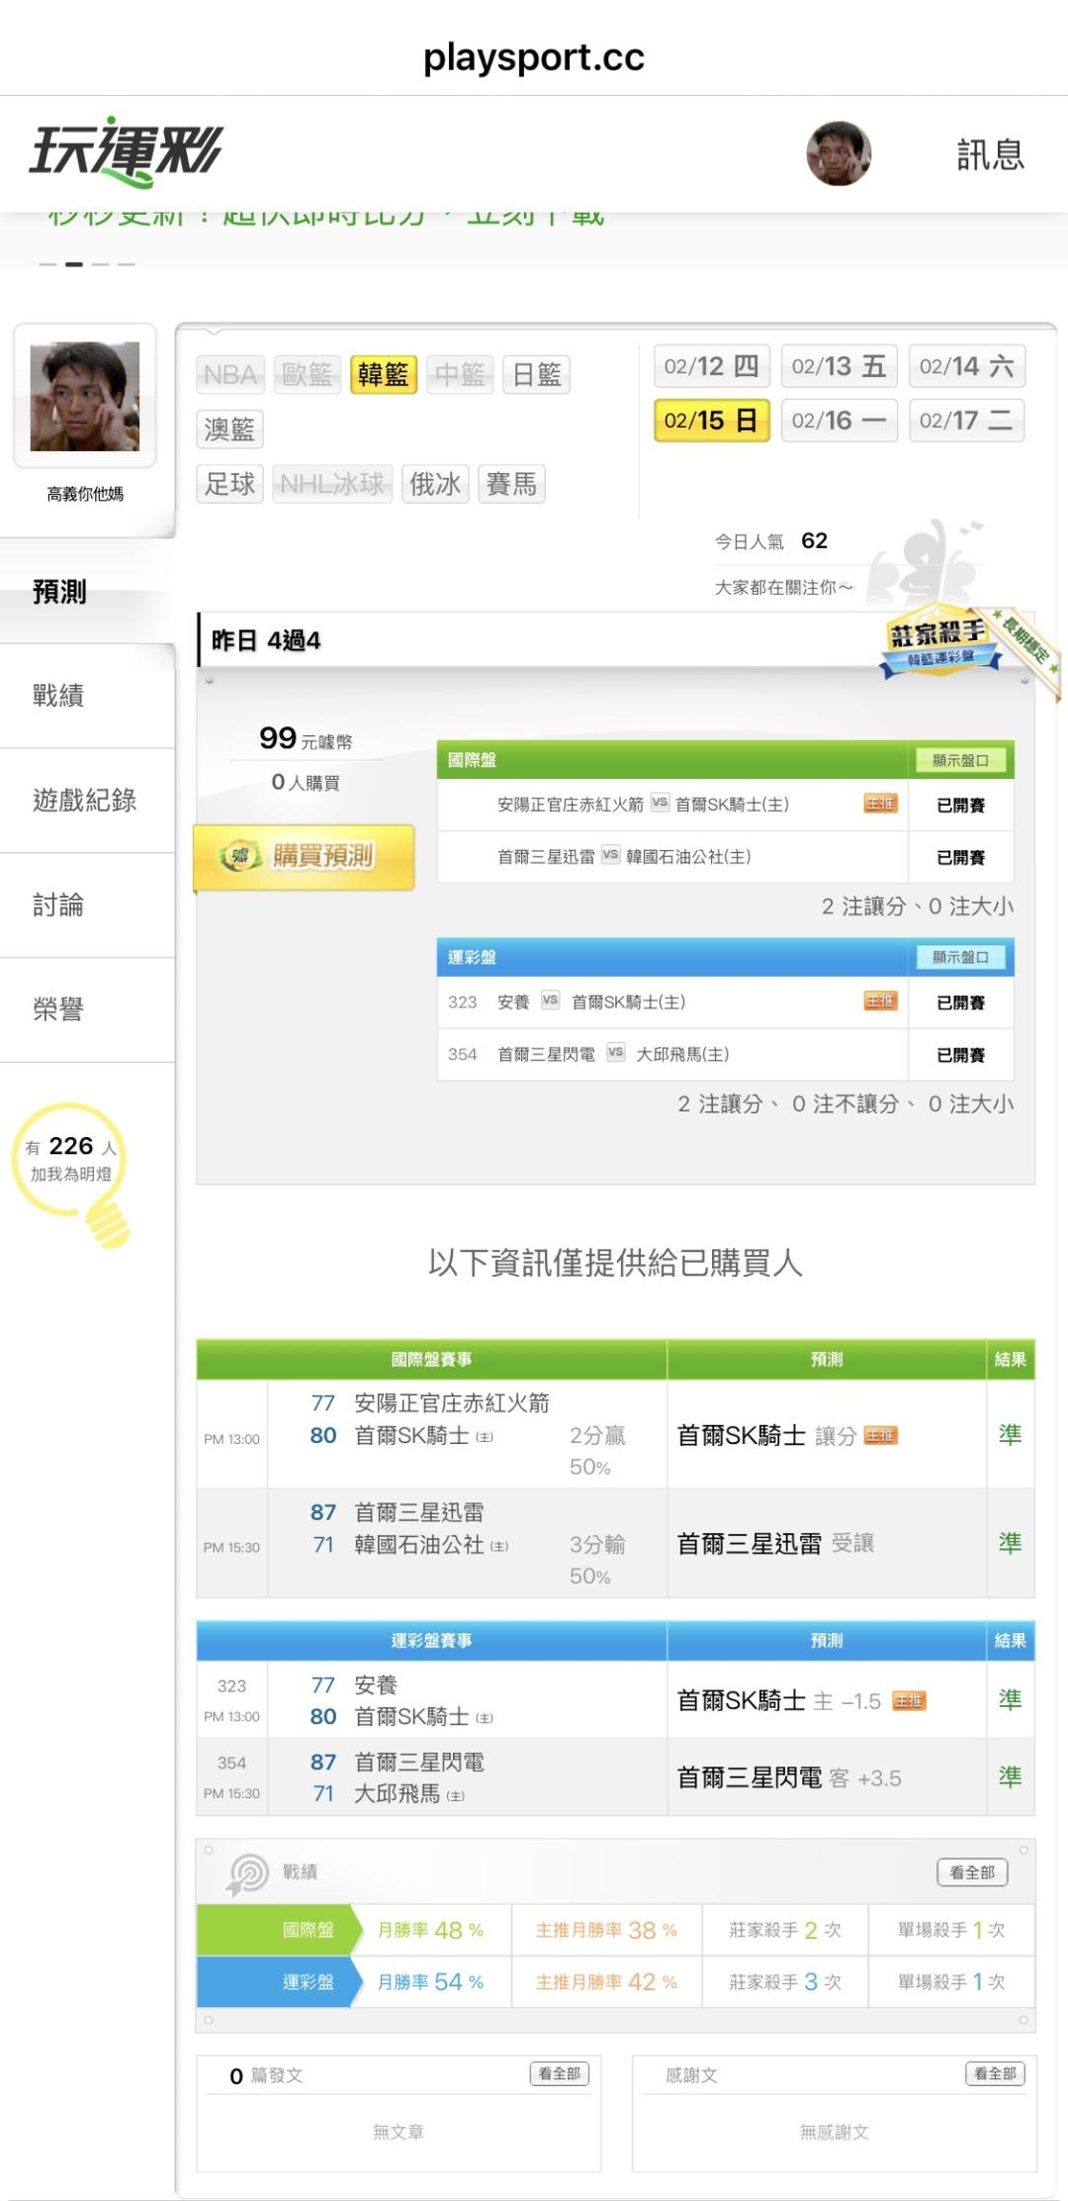Screen dimensions: 1068x2201
Task: Toggle 顯示盤口 in 運彩盤 header
Action: (x=960, y=957)
